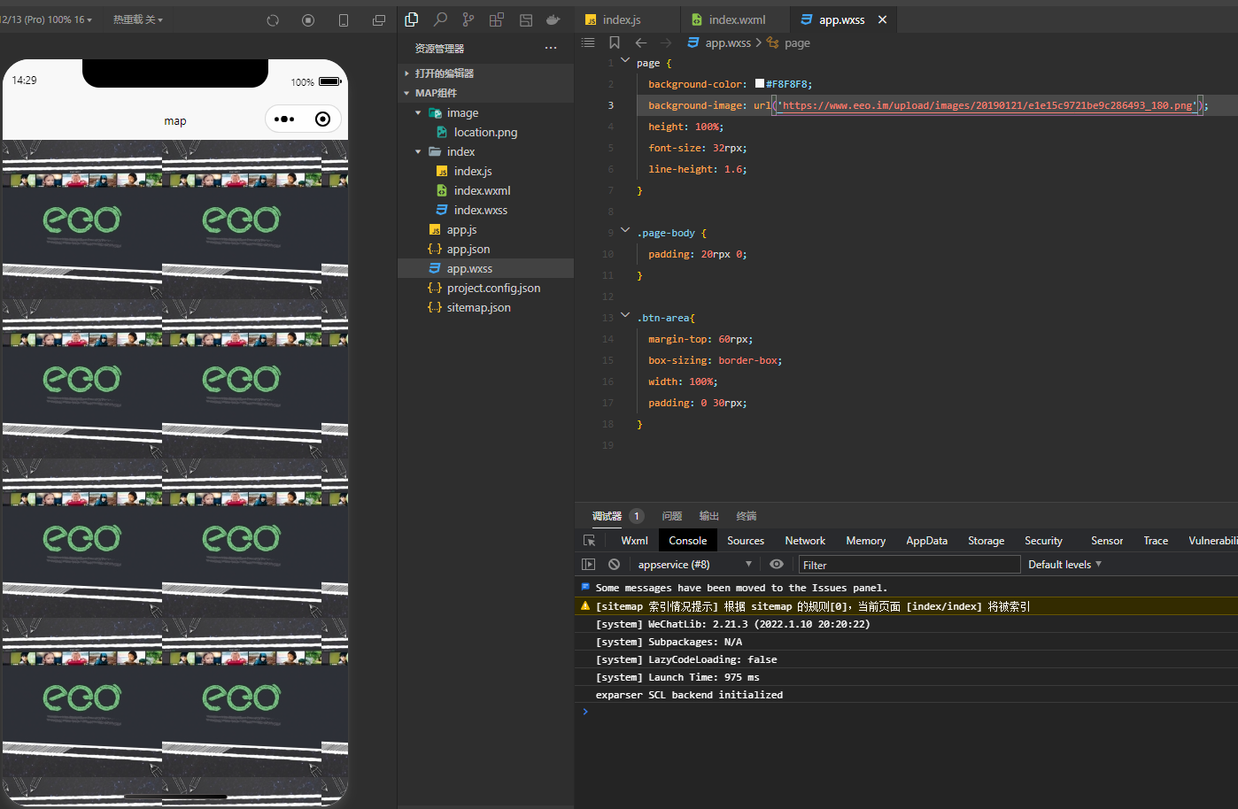Fold the page rule at line 1
This screenshot has height=809, width=1238.
click(x=625, y=62)
